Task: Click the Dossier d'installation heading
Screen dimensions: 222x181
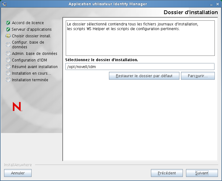Action: pyautogui.click(x=191, y=12)
